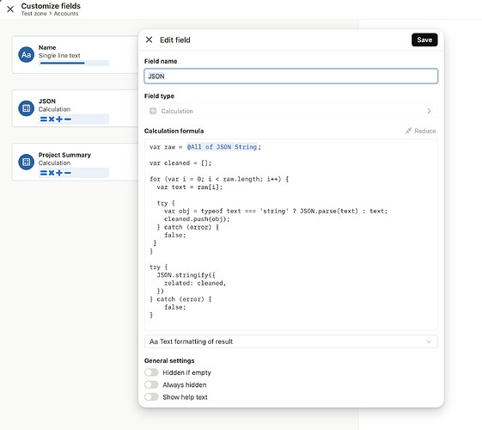Click the Name field Aa icon

[x=26, y=55]
